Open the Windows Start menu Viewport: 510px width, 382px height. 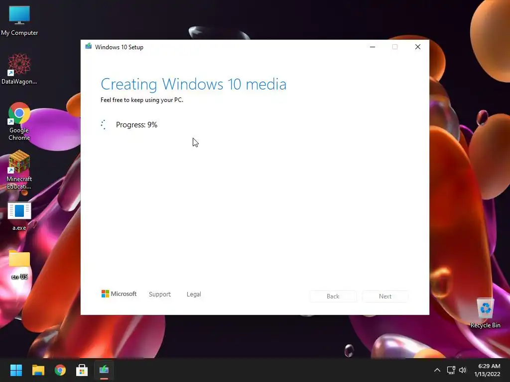(16, 370)
